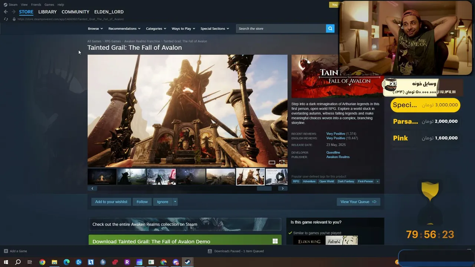475x267 pixels.
Task: Open Windows taskbar search
Action: (x=18, y=262)
